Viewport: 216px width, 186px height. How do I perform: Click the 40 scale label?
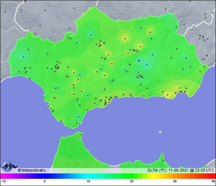tap(213, 181)
